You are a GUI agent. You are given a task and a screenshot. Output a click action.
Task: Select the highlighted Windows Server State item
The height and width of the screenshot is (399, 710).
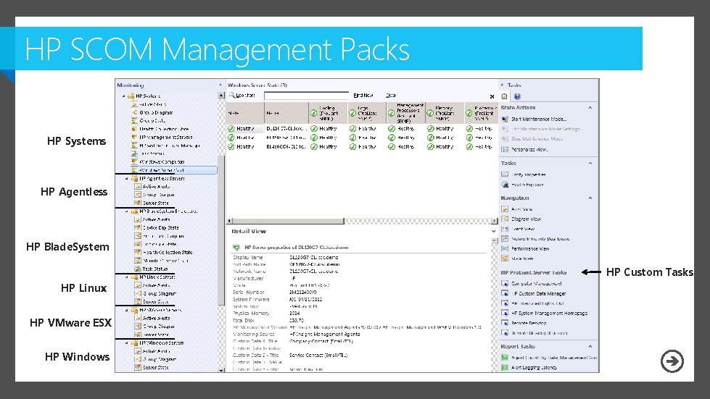click(174, 170)
